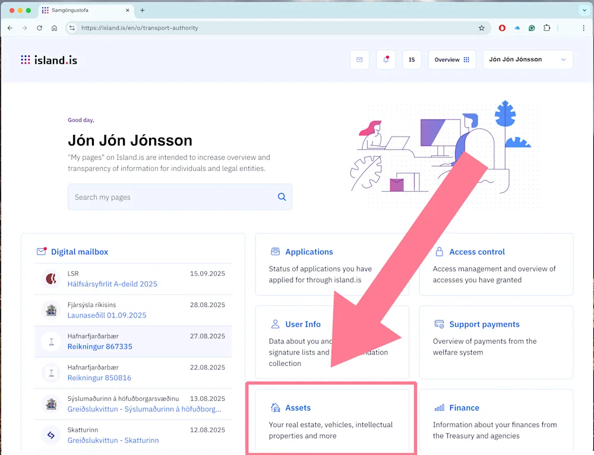Click the sender name Fjársýsla ríkisins
This screenshot has width=594, height=455.
click(x=91, y=305)
